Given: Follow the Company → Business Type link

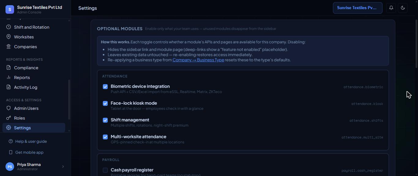Looking at the screenshot, I should click(198, 60).
